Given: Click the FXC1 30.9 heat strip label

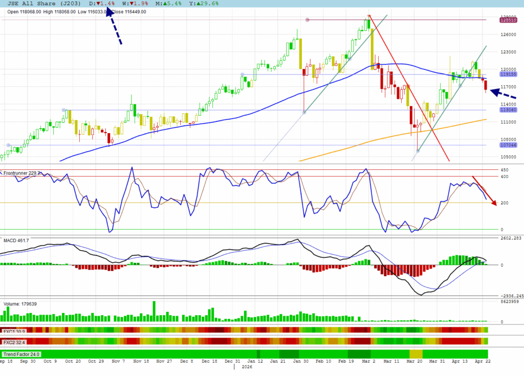Looking at the screenshot, I should (14, 331).
